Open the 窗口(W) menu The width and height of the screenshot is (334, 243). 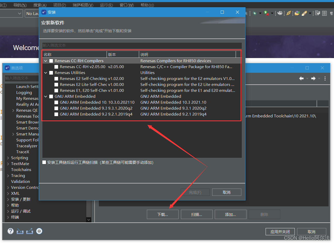pos(127,5)
